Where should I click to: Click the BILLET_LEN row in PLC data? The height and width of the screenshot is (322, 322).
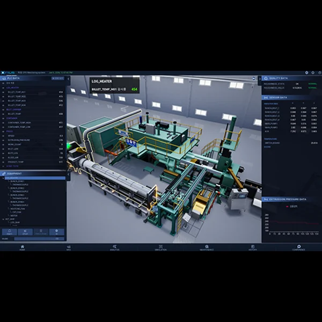pyautogui.click(x=33, y=149)
